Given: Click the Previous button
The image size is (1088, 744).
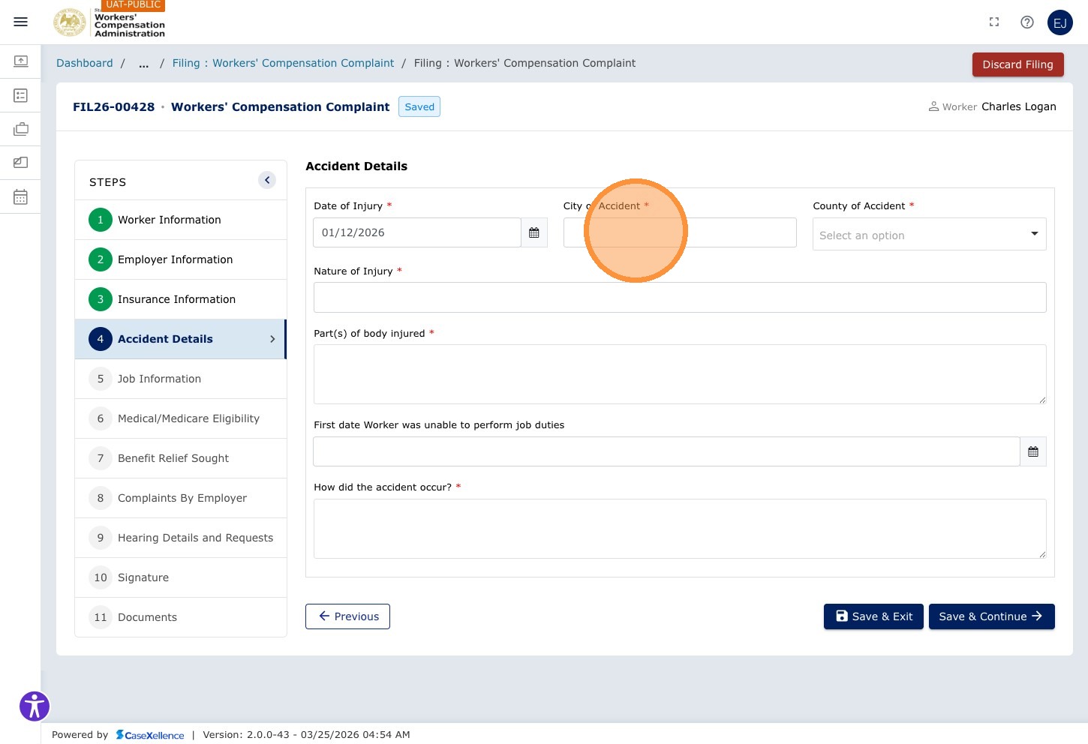Looking at the screenshot, I should [347, 616].
